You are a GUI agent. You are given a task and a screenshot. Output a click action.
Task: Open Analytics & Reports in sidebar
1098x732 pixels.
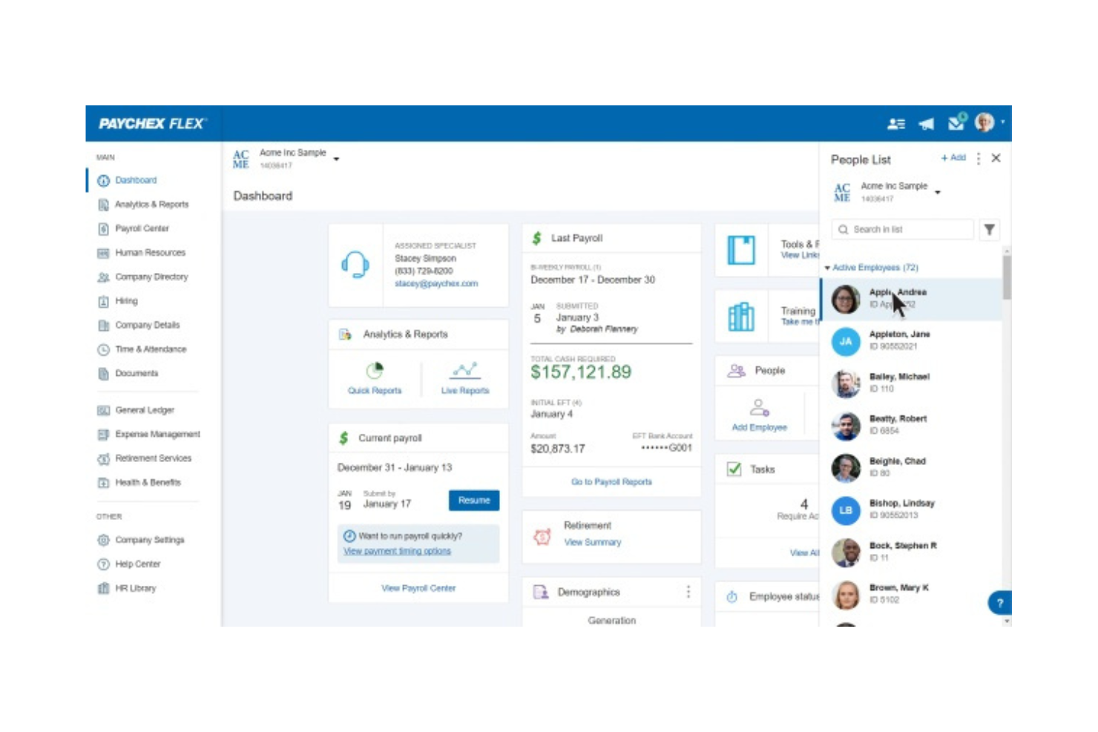(x=151, y=205)
